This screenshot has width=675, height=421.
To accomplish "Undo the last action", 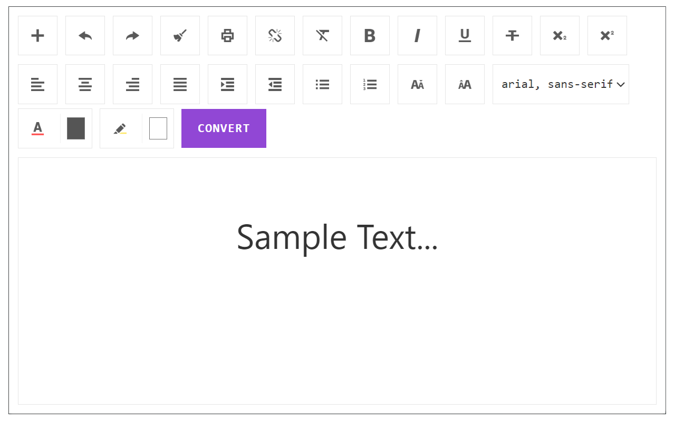I will [85, 36].
